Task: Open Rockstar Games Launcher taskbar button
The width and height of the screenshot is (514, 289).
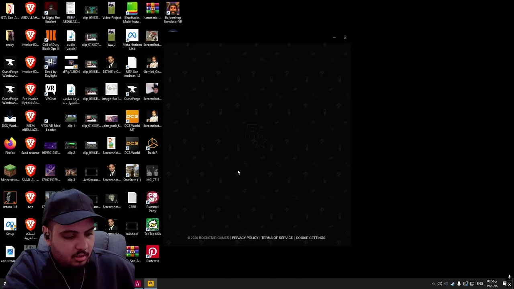Action: (151, 283)
